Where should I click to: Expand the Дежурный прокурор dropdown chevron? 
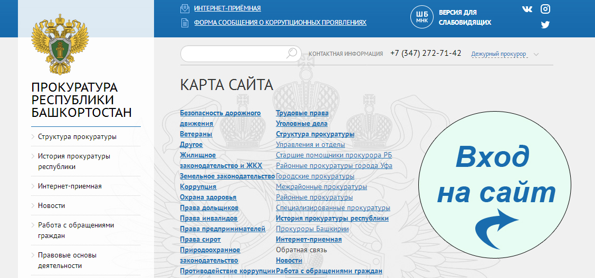click(536, 54)
